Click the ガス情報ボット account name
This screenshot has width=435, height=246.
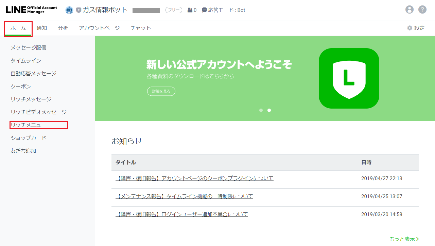(x=105, y=10)
